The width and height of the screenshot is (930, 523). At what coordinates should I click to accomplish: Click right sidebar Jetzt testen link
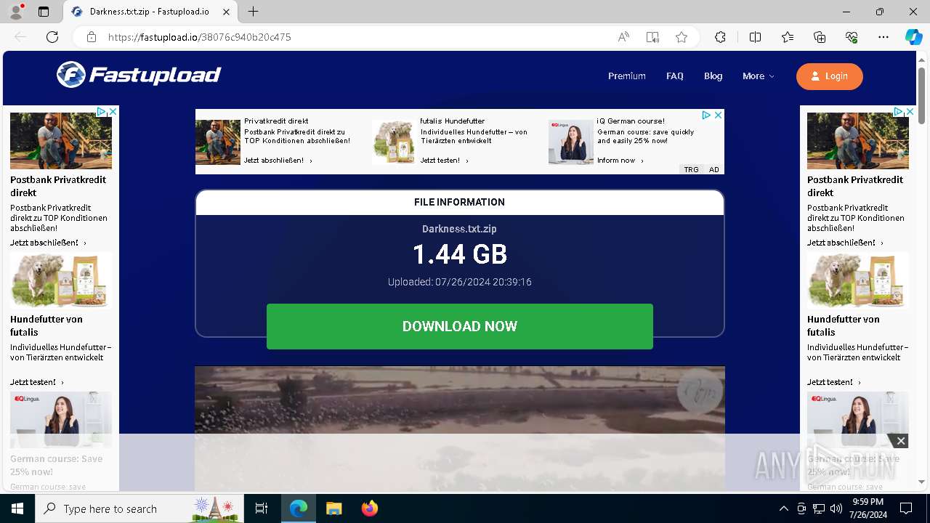pos(833,382)
